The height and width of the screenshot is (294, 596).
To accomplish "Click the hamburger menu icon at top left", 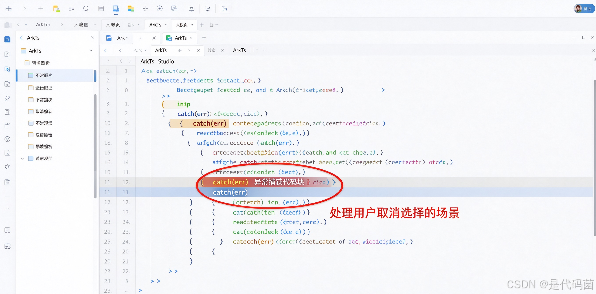I will click(x=8, y=8).
